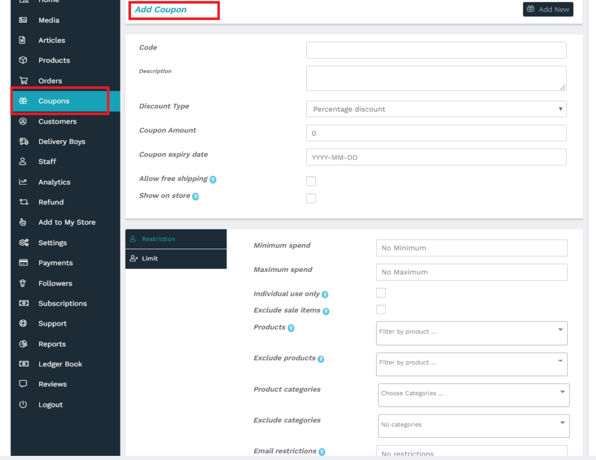Open Customers in the sidebar menu

tap(57, 122)
